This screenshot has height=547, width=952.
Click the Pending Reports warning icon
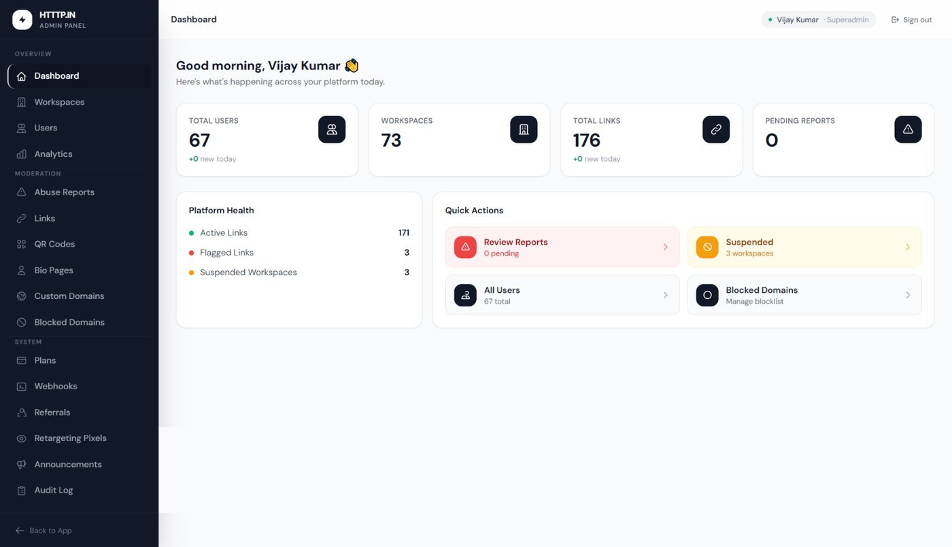(x=908, y=129)
